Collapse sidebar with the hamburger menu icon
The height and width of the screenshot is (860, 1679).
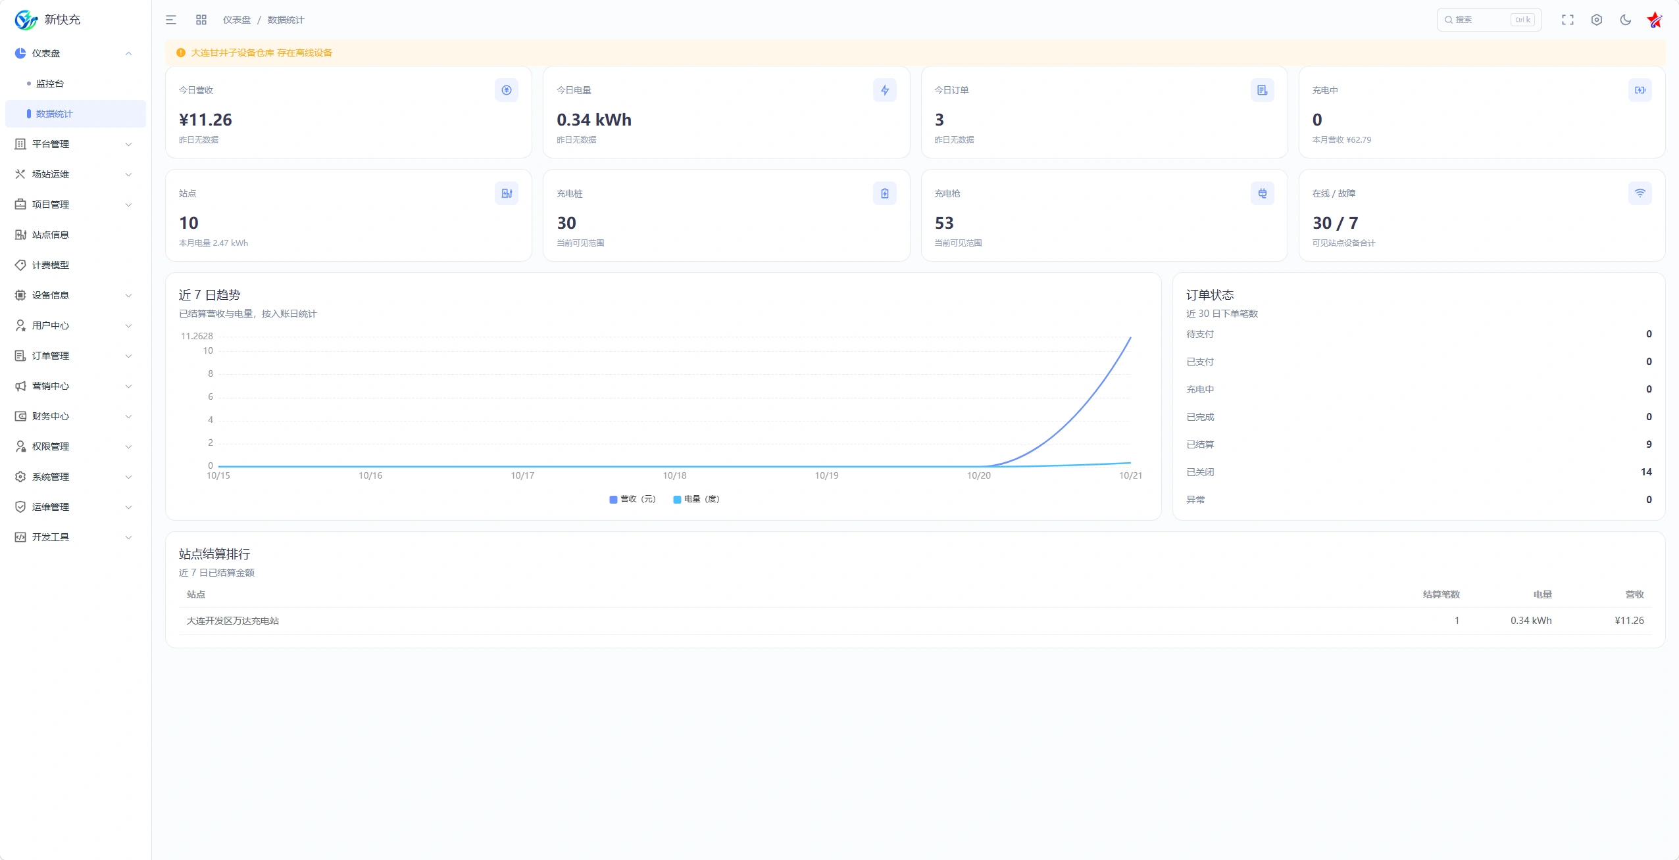tap(171, 20)
